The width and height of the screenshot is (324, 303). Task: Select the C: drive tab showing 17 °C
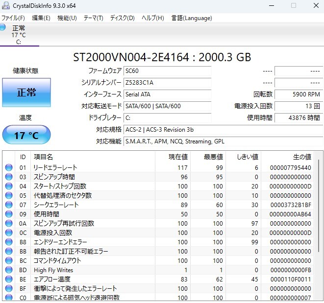[19, 35]
